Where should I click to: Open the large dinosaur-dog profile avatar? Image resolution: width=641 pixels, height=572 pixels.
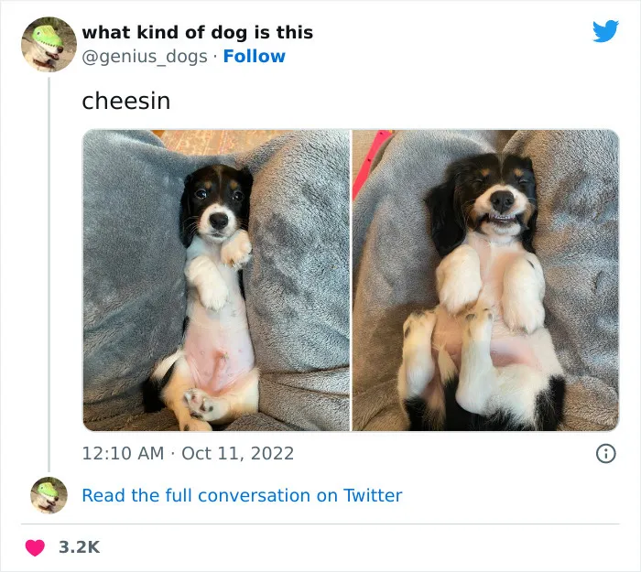coord(49,44)
